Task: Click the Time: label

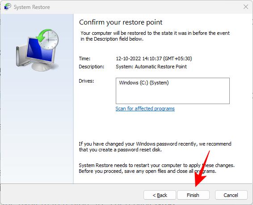Action: click(x=84, y=59)
